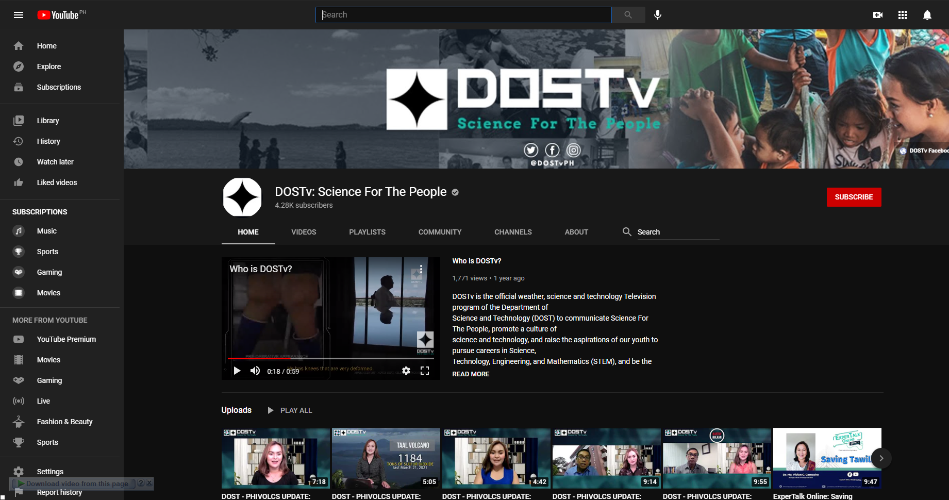Viewport: 949px width, 500px height.
Task: Open featured video settings gear
Action: click(406, 371)
